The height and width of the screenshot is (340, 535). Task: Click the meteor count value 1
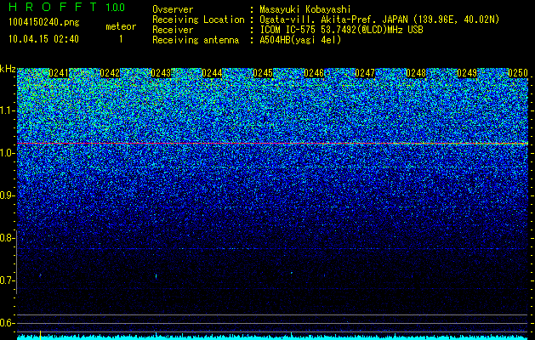pyautogui.click(x=121, y=39)
